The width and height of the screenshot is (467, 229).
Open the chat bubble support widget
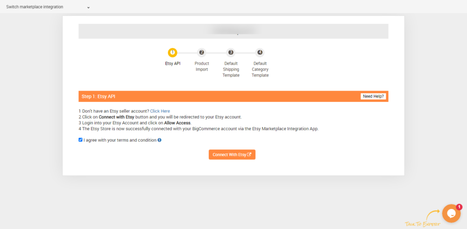(x=451, y=214)
